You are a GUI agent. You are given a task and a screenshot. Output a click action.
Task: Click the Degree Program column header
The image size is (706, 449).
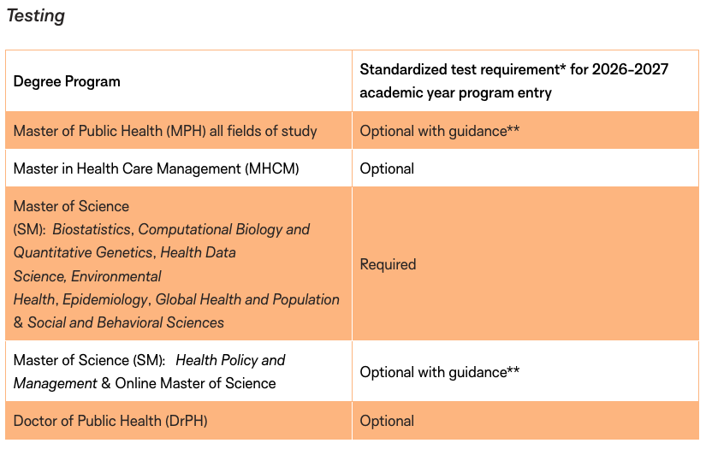click(x=67, y=82)
